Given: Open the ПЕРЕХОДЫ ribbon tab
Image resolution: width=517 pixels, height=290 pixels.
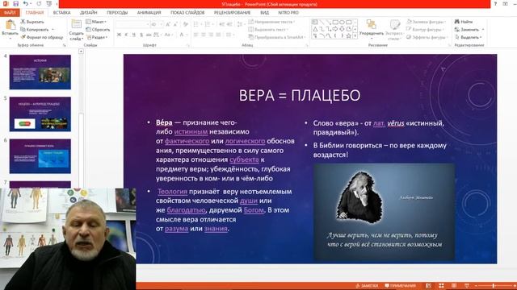Looking at the screenshot, I should click(x=117, y=13).
